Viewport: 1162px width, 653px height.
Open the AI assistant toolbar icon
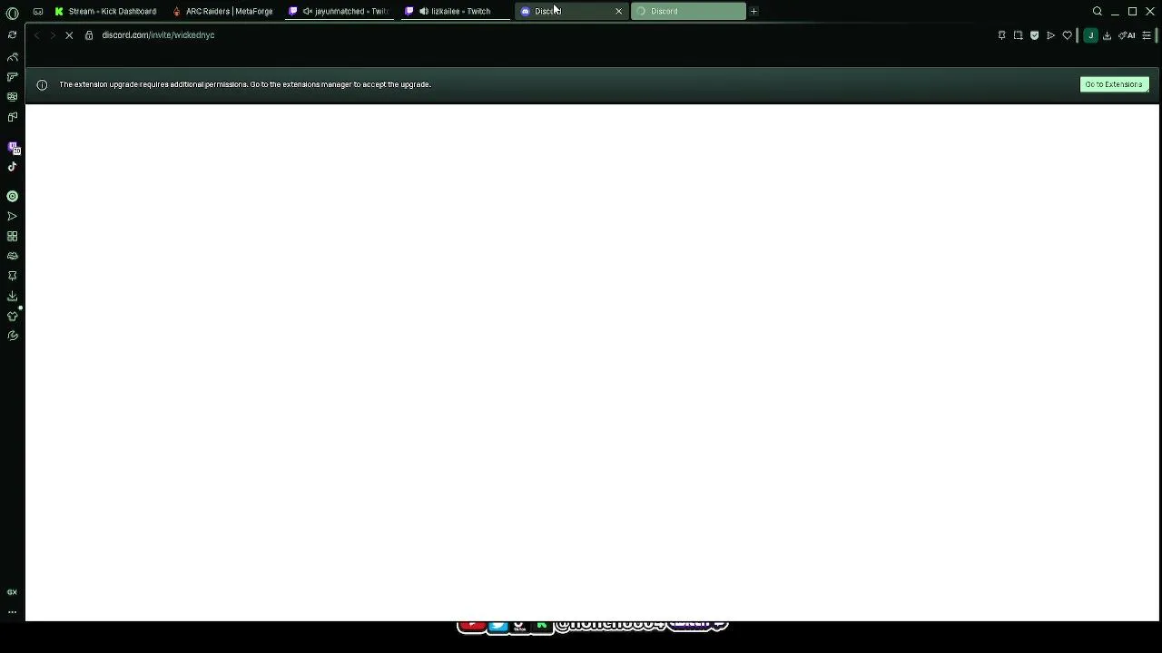[1127, 35]
